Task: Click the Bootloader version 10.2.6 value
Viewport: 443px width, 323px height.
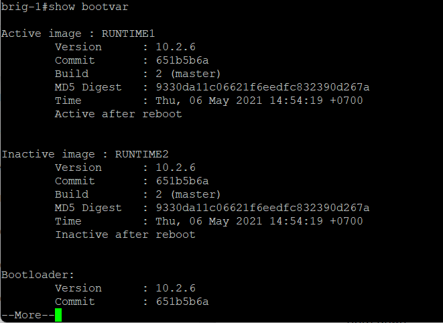Action: (176, 288)
